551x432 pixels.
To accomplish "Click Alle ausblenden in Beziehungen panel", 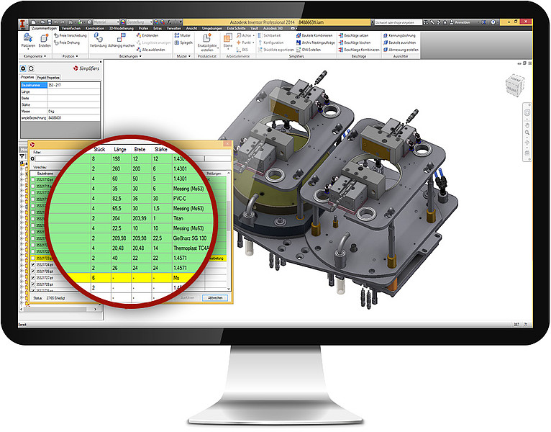I will [x=151, y=50].
